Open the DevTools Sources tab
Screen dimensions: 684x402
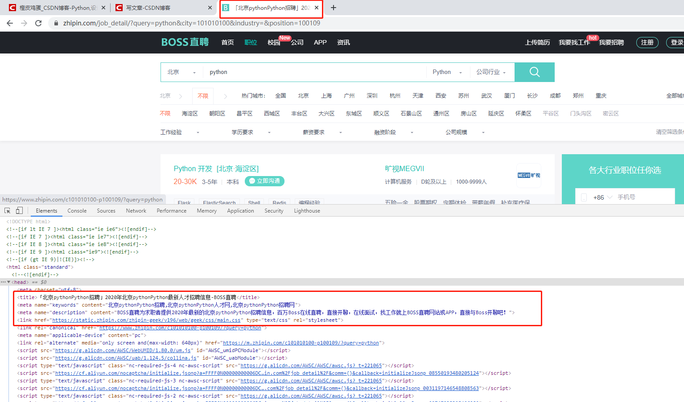point(106,211)
